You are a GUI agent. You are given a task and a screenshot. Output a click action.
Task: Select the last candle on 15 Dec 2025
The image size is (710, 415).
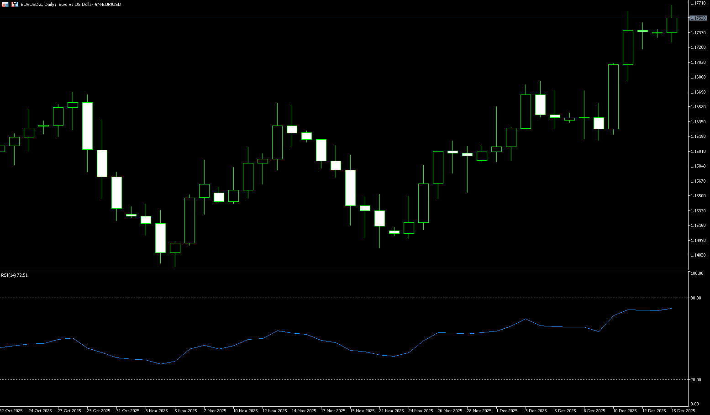point(672,26)
